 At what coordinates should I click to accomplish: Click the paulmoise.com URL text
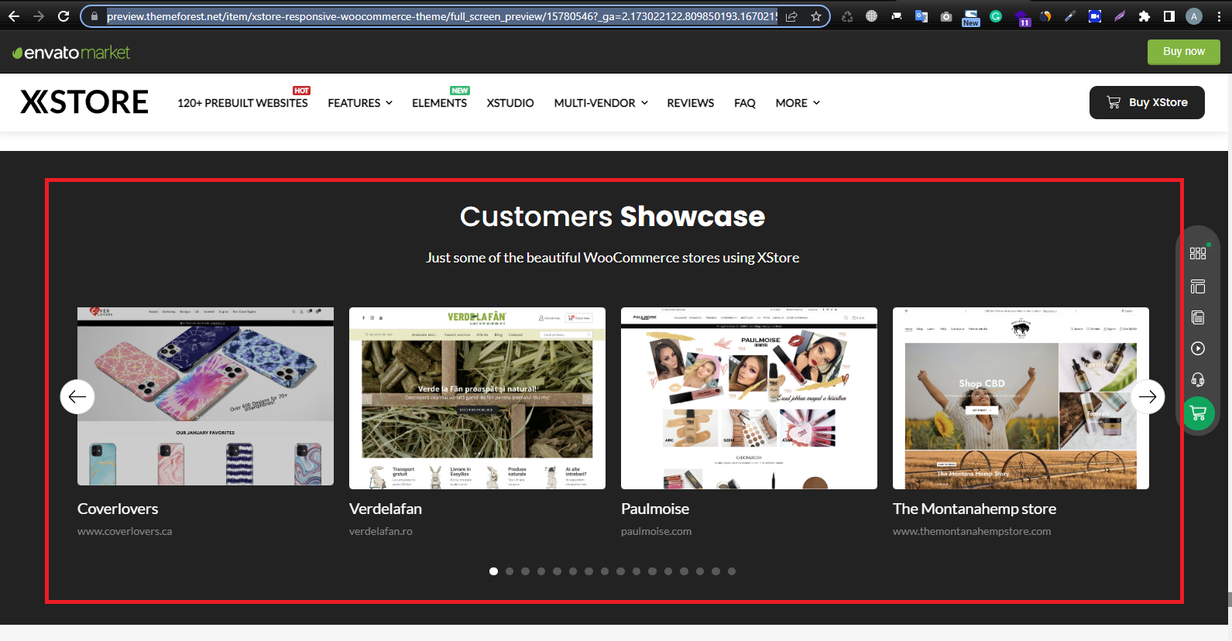pos(657,531)
